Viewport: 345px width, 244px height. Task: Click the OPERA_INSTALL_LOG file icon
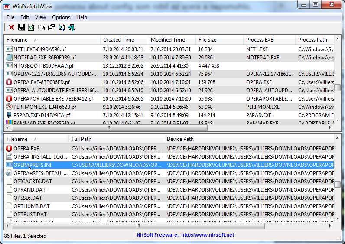[x=9, y=156]
